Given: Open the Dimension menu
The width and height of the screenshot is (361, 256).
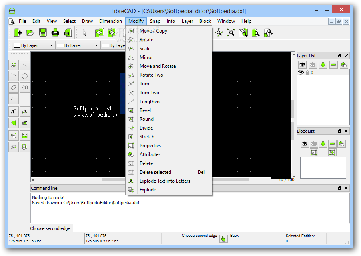Looking at the screenshot, I should click(110, 21).
